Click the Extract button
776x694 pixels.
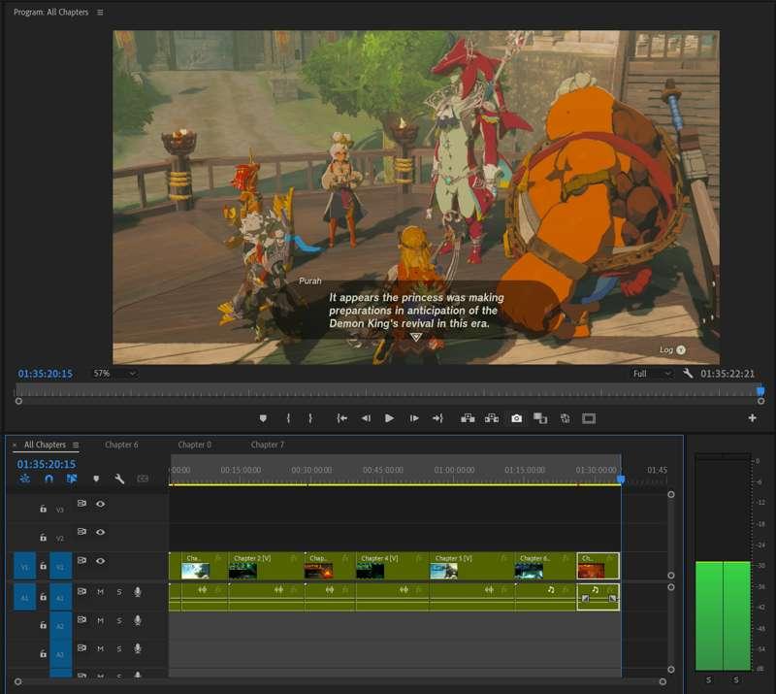[492, 418]
